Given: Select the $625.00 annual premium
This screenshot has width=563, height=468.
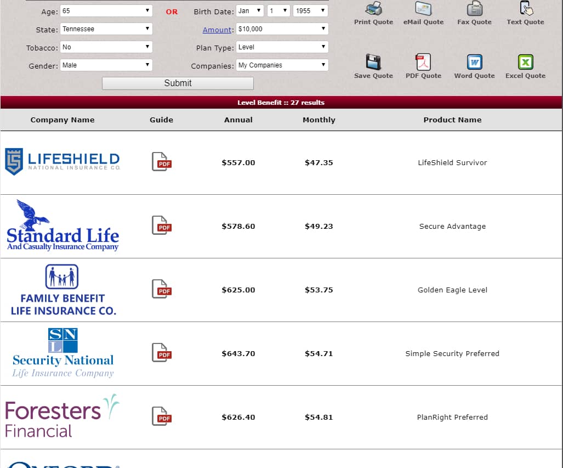Looking at the screenshot, I should click(238, 290).
